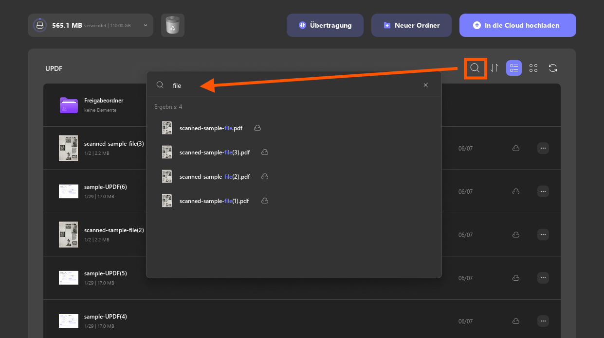
Task: Open the Freigabeordner folder icon
Action: click(x=69, y=105)
